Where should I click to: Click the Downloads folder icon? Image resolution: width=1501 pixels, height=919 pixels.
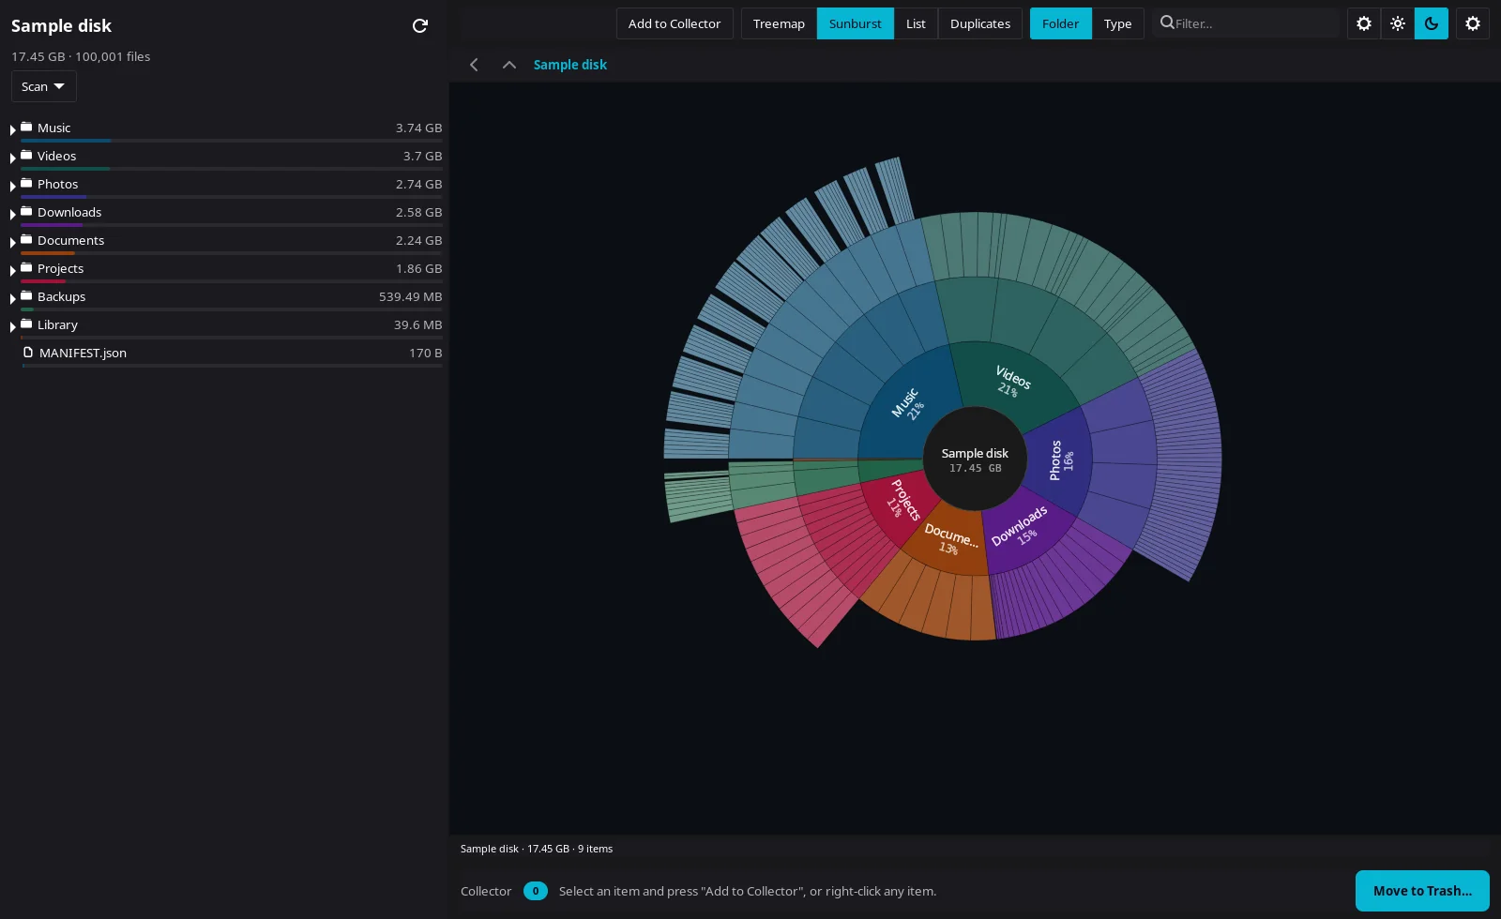coord(26,211)
